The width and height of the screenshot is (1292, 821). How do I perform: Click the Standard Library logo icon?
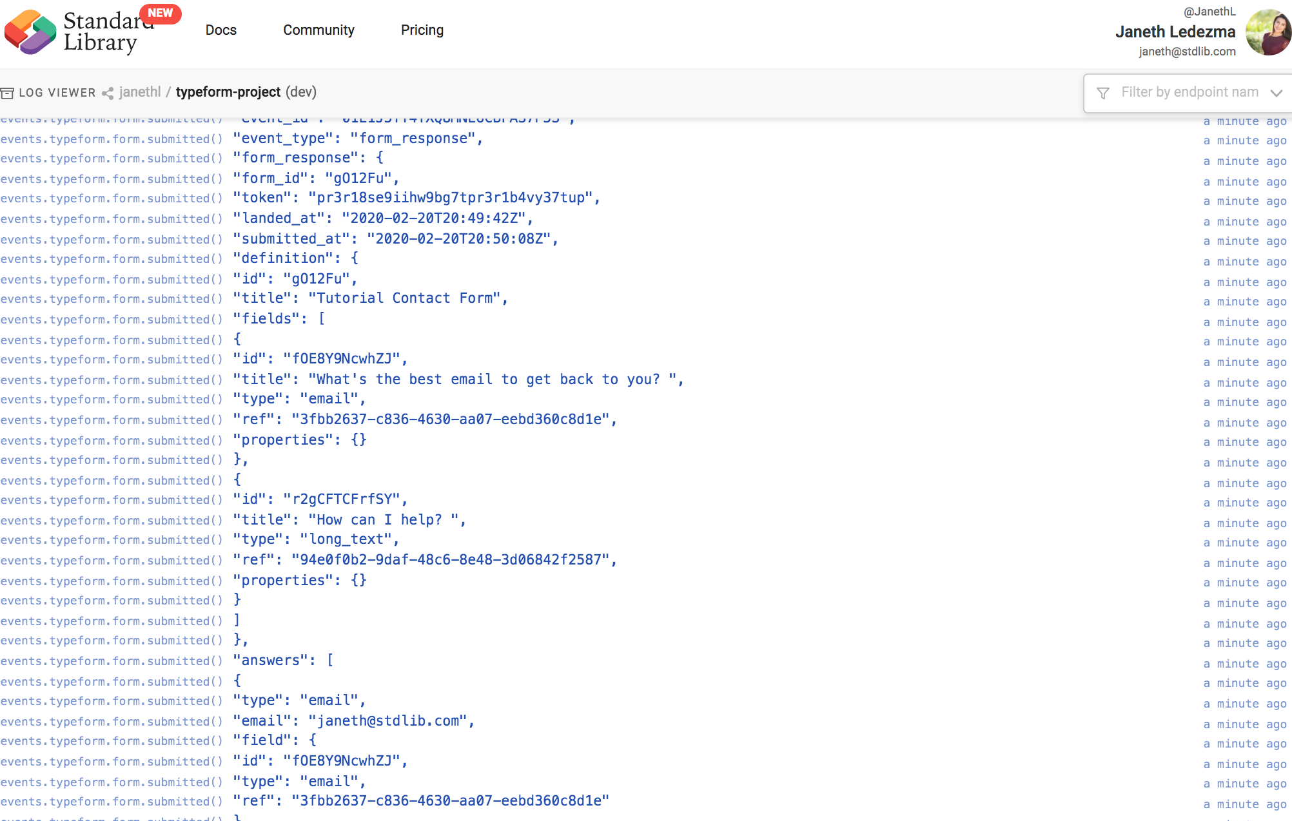(x=30, y=32)
